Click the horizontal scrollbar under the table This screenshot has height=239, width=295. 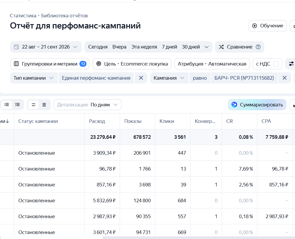coord(199,238)
